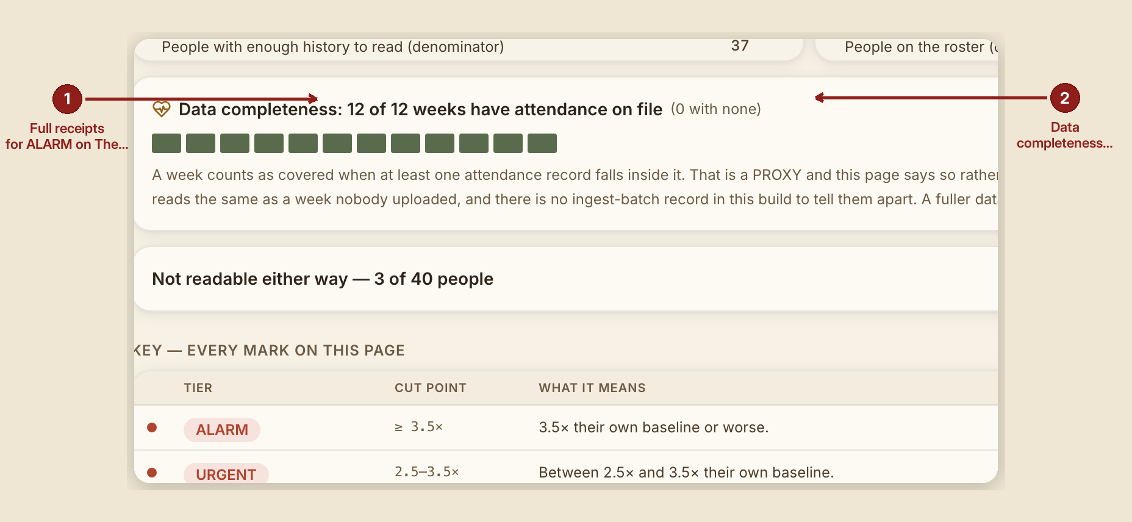Click the '2.5–3.5×' cut point value

pos(427,472)
